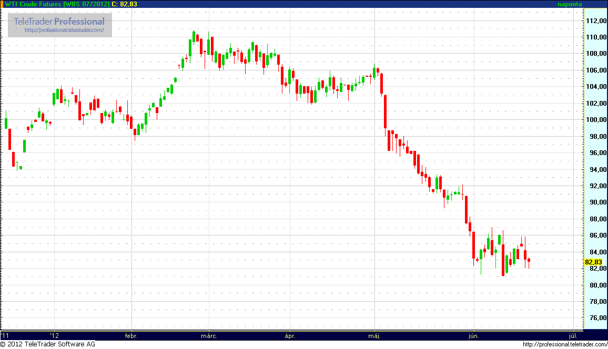Click the 110,00 price axis label
This screenshot has height=349, width=608.
pyautogui.click(x=596, y=37)
